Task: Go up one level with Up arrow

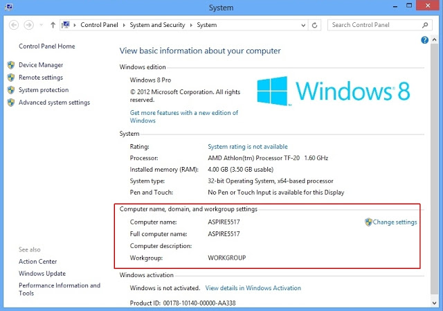Action: 53,25
